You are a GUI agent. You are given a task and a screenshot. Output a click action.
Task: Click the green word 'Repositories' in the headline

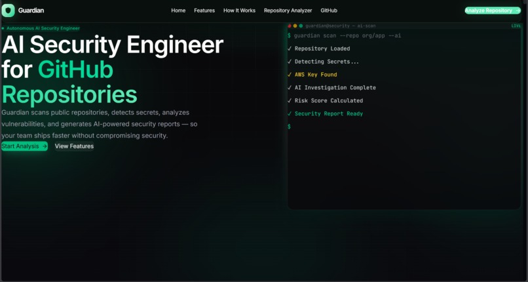coord(69,94)
